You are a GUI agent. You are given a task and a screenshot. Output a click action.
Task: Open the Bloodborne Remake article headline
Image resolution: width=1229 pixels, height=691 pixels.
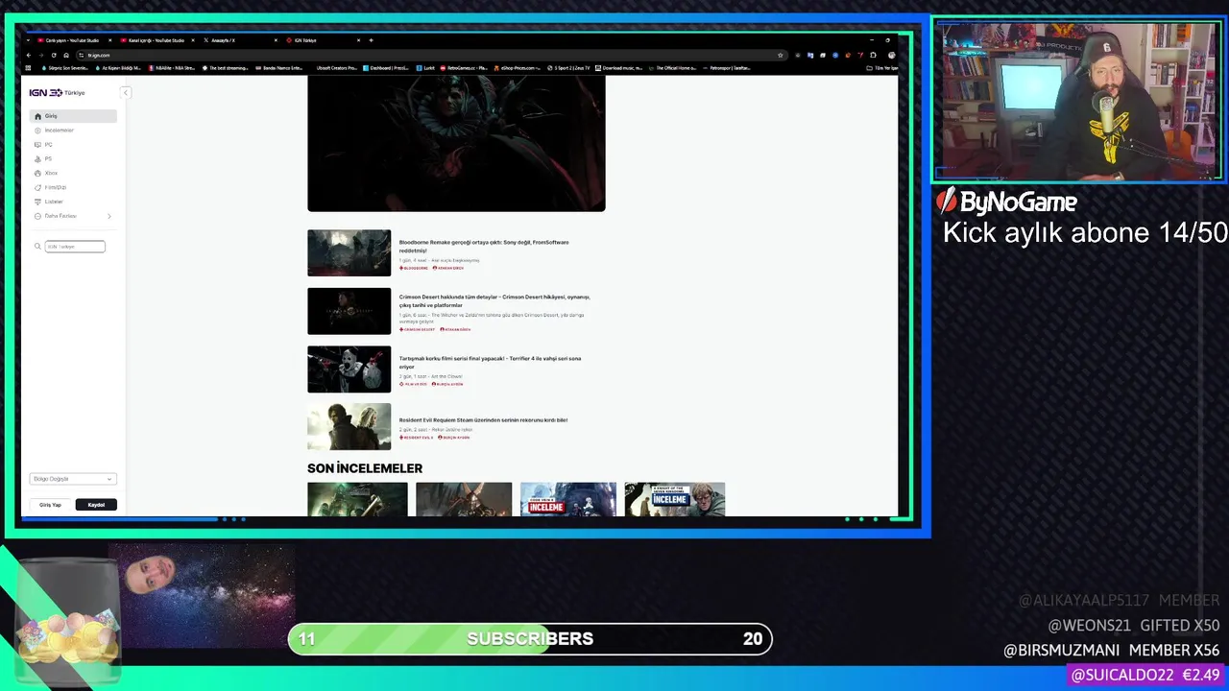[484, 246]
